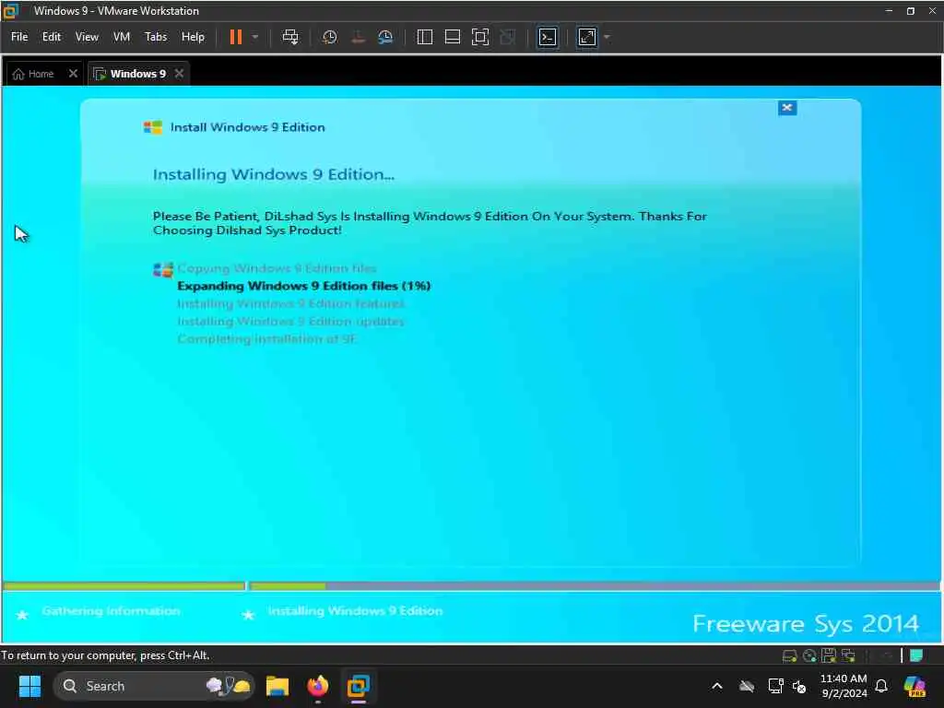Click the Freeware Sys 2014 text
Image resolution: width=944 pixels, height=708 pixels.
pos(806,624)
